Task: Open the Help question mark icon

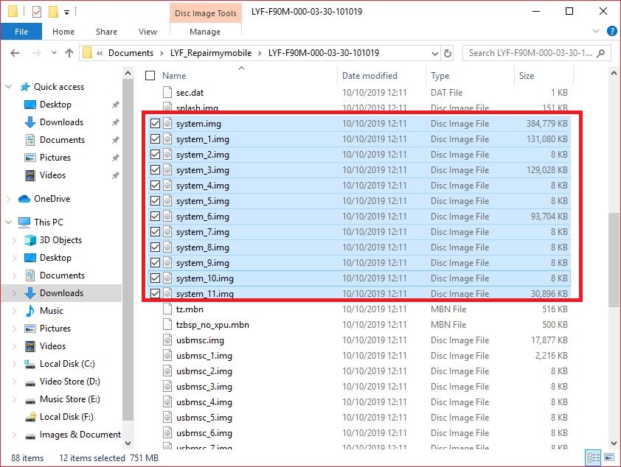Action: pos(612,31)
